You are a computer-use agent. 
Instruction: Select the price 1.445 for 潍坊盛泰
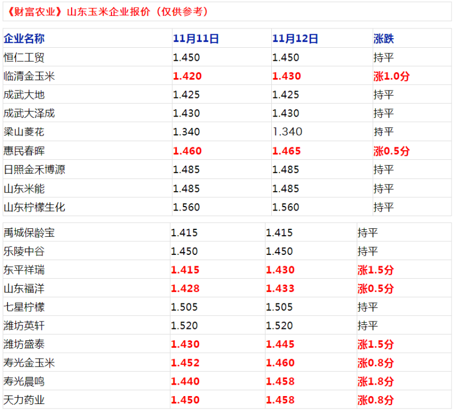pos(280,344)
